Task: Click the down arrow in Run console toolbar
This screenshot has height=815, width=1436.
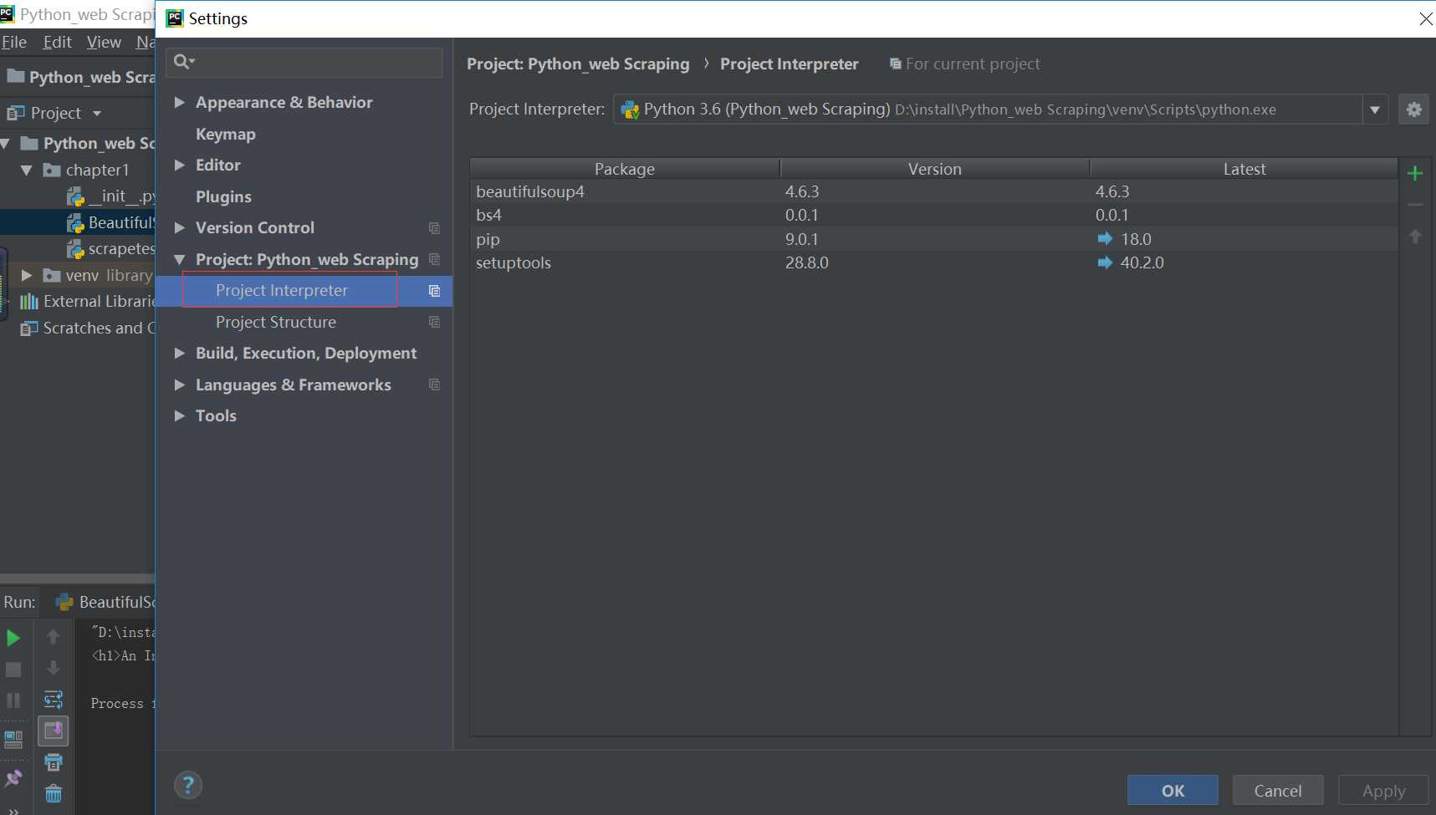Action: (53, 668)
